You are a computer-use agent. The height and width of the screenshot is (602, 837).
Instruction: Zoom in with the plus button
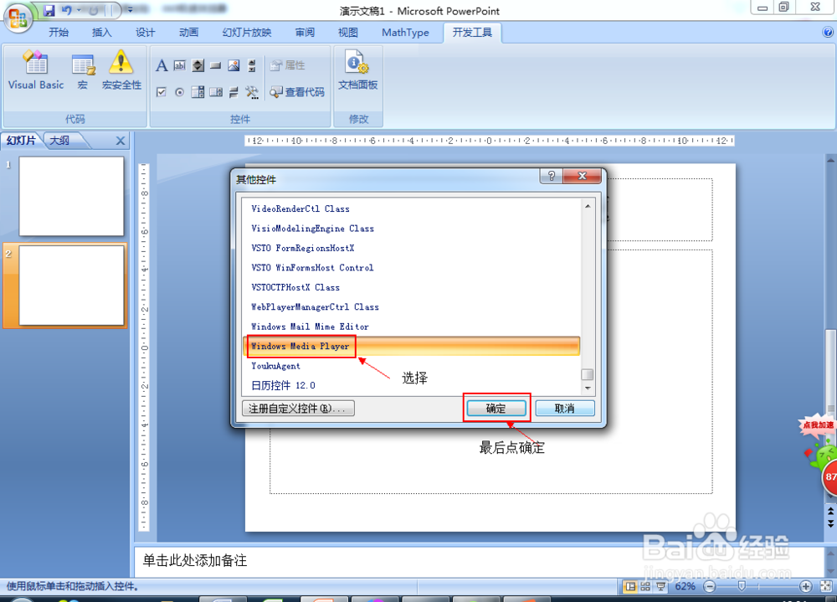point(806,586)
